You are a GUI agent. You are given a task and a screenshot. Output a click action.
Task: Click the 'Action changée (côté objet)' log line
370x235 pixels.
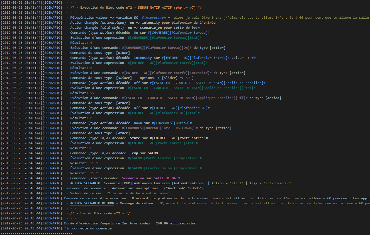coord(135,28)
